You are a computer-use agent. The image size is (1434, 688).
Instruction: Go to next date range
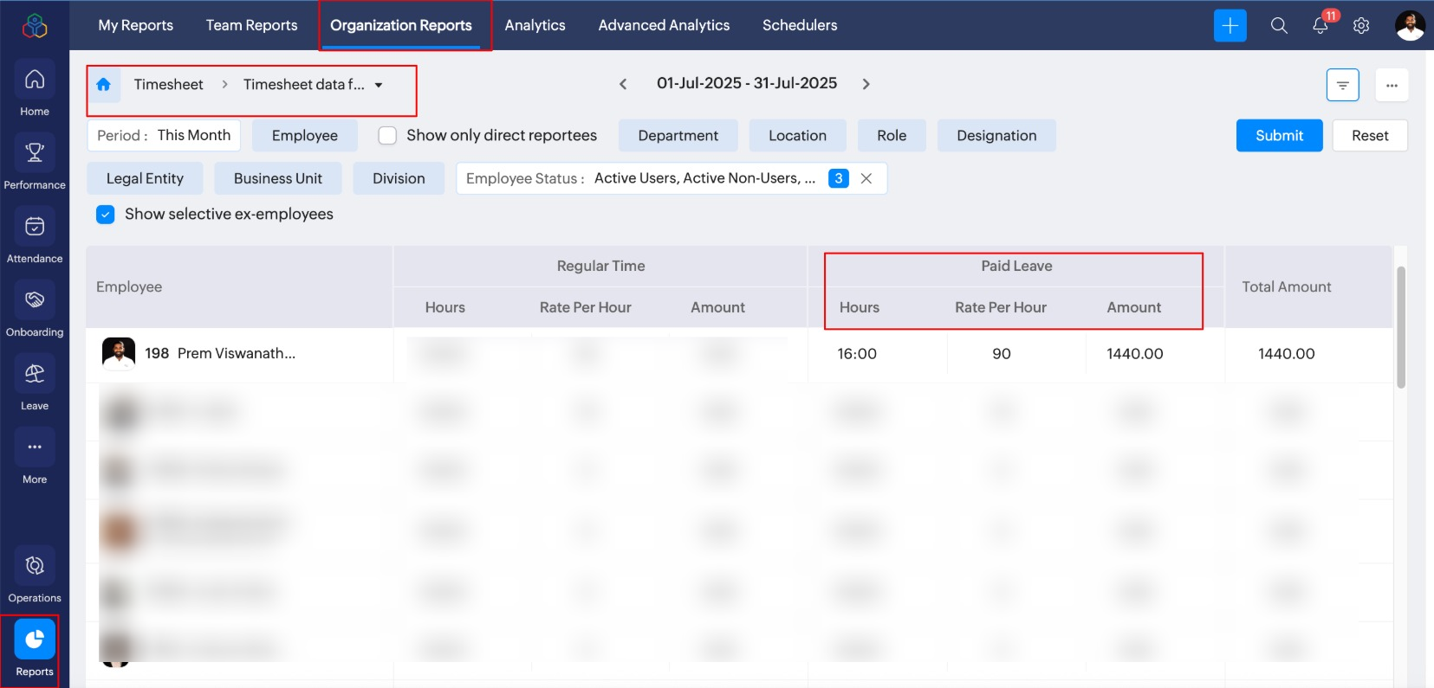[866, 84]
